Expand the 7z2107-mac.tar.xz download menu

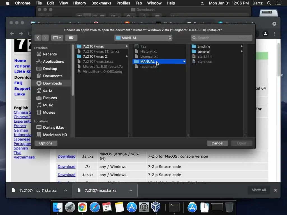(131, 190)
